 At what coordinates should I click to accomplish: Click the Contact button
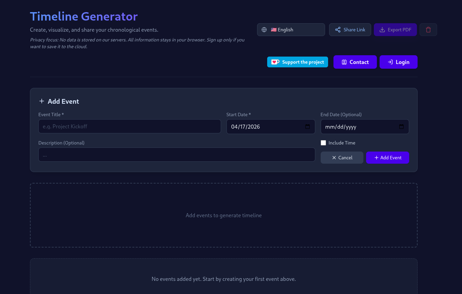(x=355, y=62)
